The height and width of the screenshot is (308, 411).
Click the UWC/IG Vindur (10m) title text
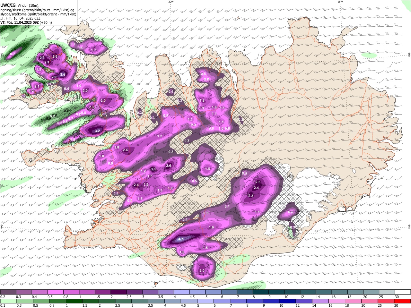(x=20, y=5)
